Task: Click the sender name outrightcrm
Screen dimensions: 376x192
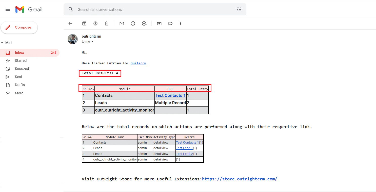Action: [x=91, y=36]
